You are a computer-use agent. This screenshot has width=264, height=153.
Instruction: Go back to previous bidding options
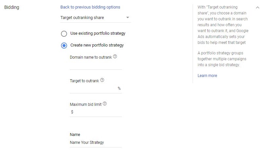[90, 7]
